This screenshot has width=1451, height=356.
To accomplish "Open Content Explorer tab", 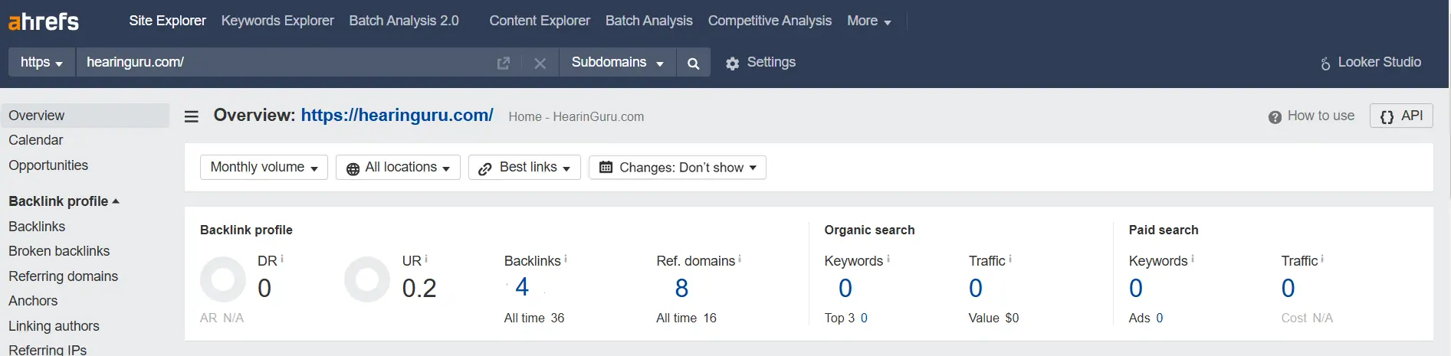I will (540, 21).
